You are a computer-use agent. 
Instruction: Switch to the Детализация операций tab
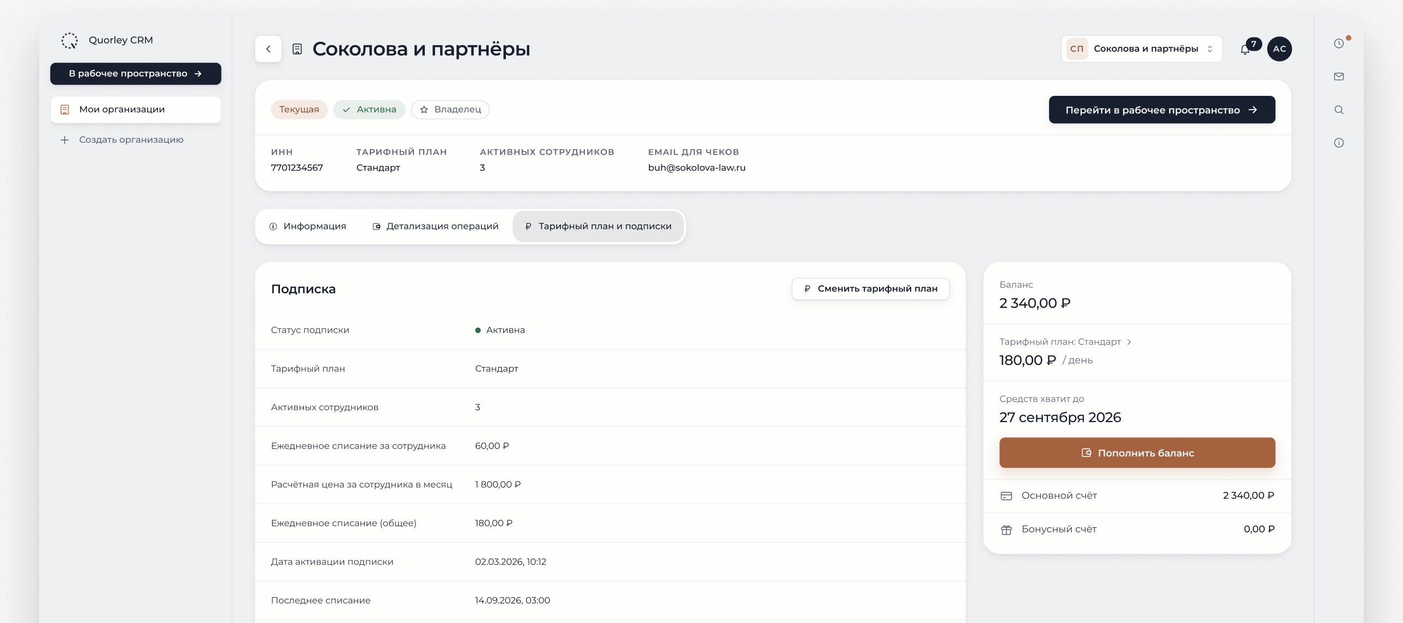435,227
